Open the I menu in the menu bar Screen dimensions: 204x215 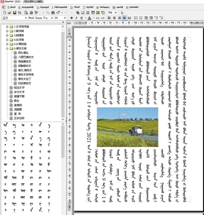(60, 7)
